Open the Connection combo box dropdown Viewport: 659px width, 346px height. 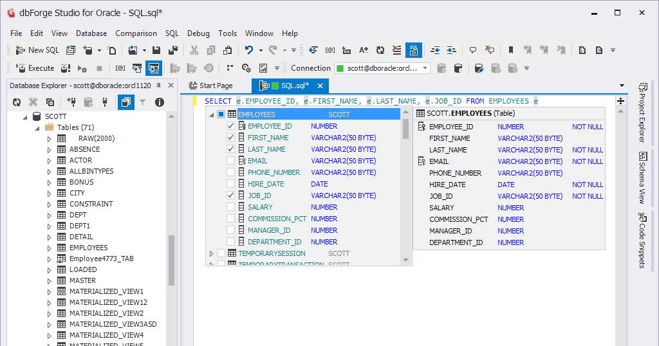click(x=425, y=68)
